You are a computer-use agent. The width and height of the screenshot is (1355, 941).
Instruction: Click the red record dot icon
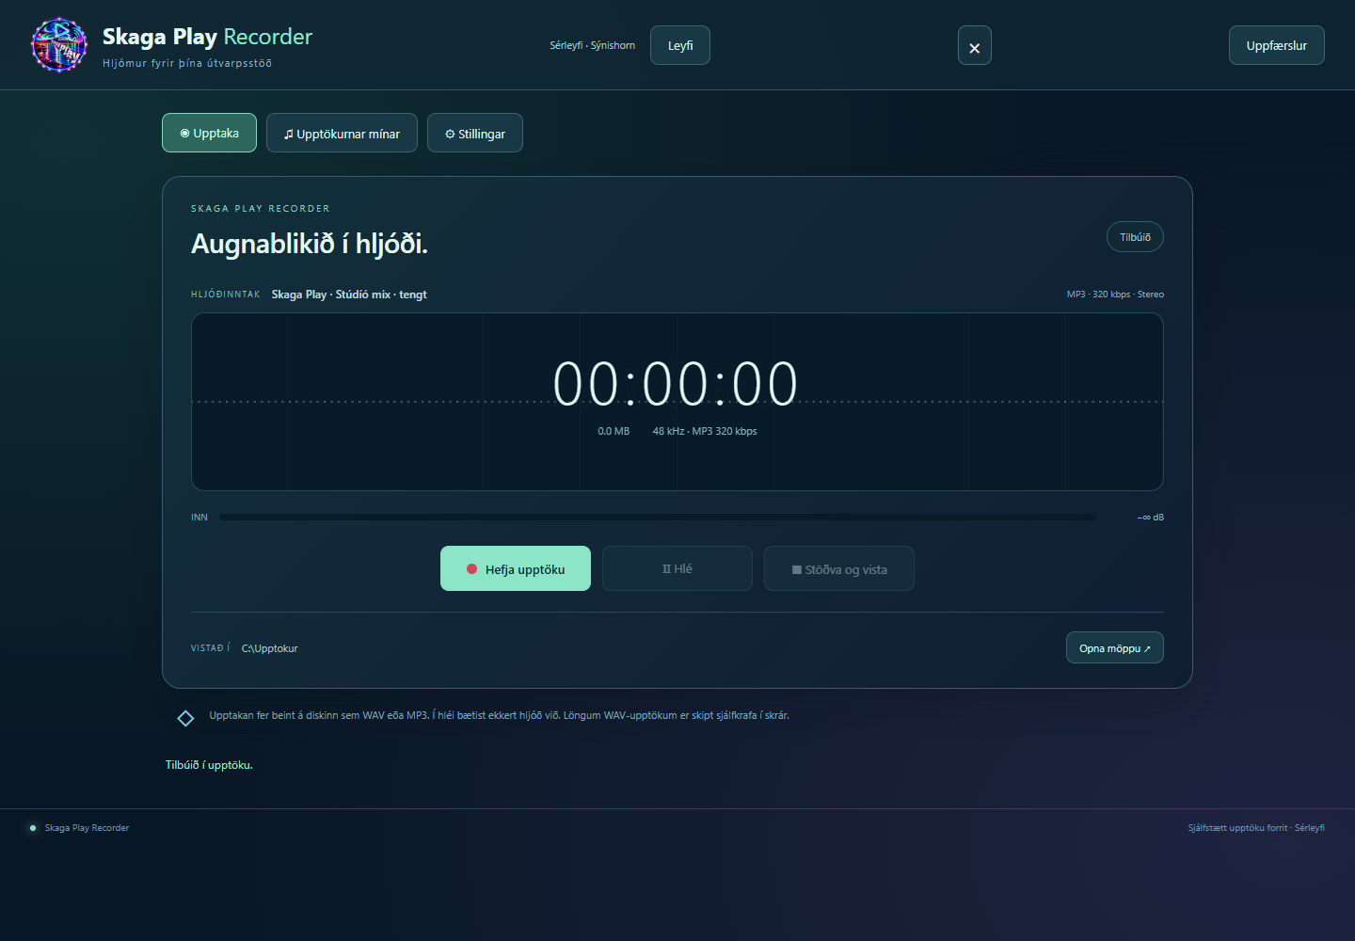point(472,568)
